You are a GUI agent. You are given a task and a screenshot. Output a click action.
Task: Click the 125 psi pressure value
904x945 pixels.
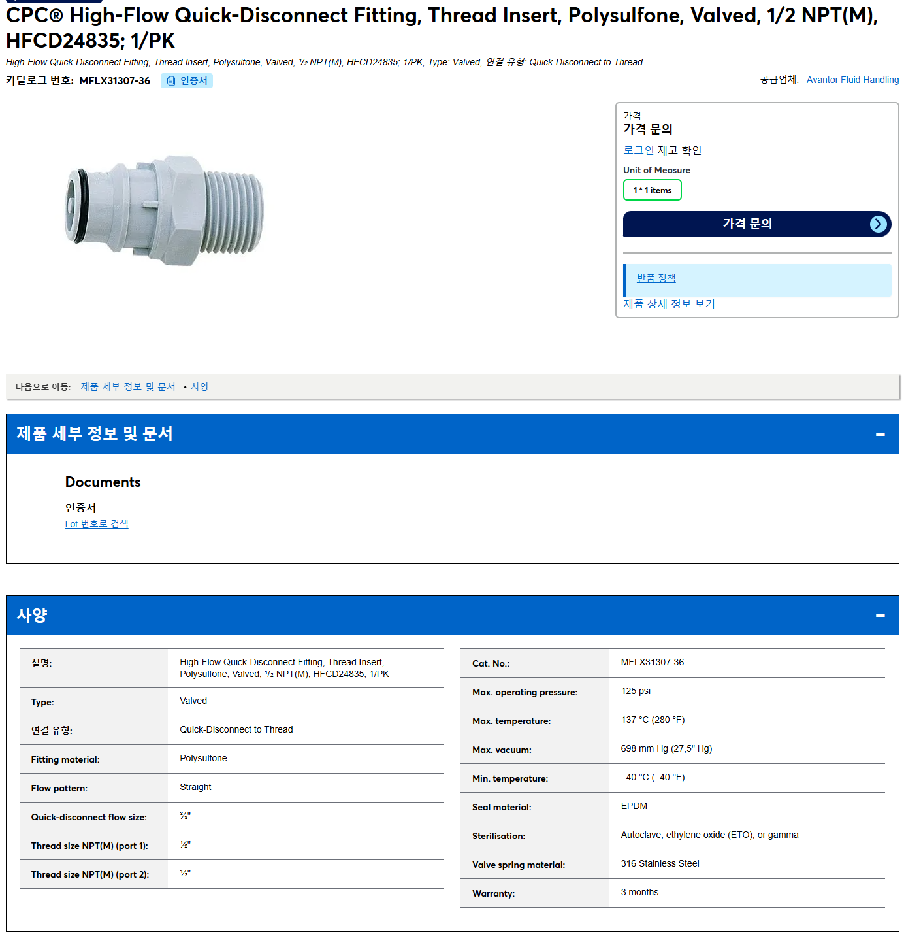coord(636,691)
